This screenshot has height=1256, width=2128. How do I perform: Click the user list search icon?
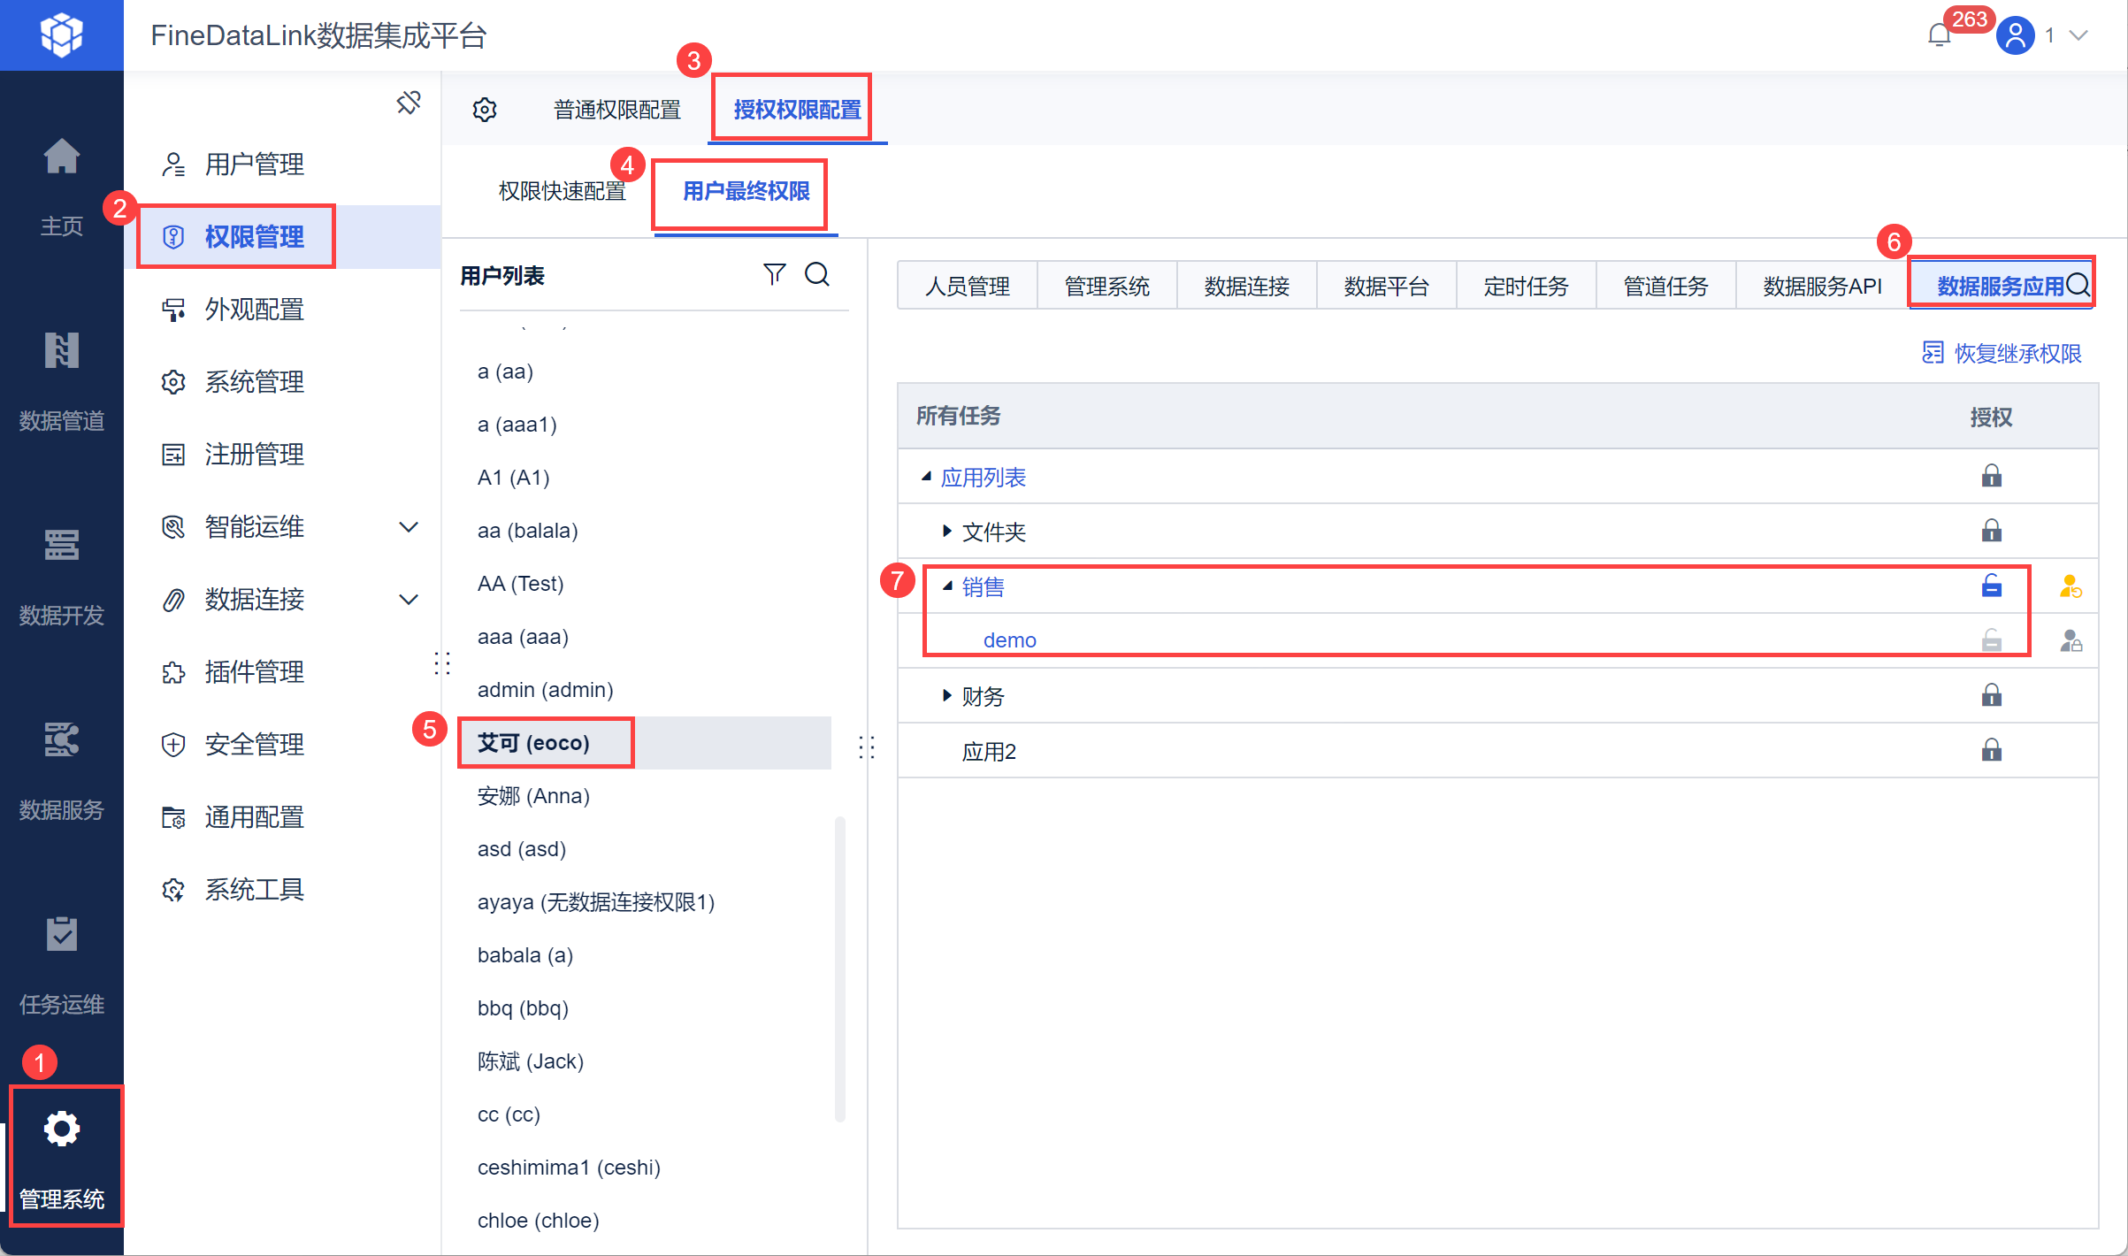tap(817, 274)
